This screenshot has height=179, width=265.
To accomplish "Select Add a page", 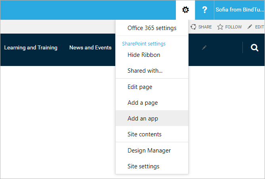I will tap(152, 103).
